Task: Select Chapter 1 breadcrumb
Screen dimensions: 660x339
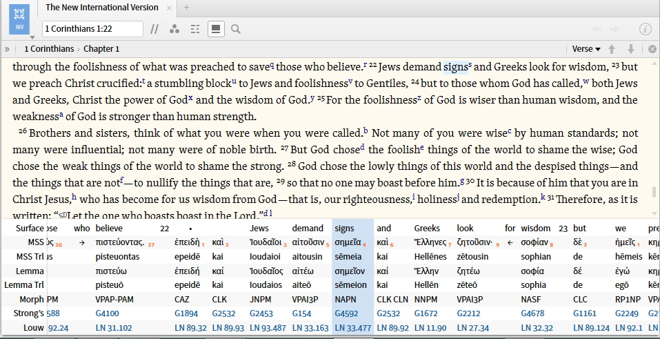Action: (x=101, y=49)
